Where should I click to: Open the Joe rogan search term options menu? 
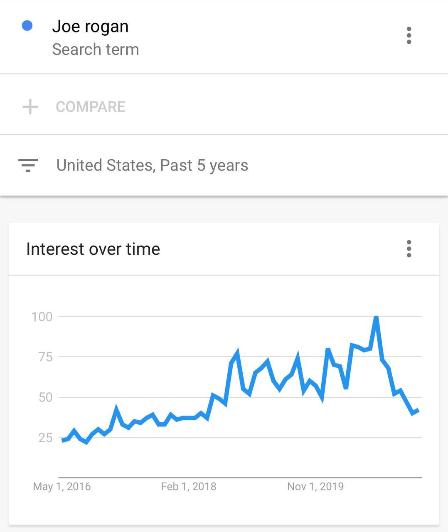pos(409,36)
